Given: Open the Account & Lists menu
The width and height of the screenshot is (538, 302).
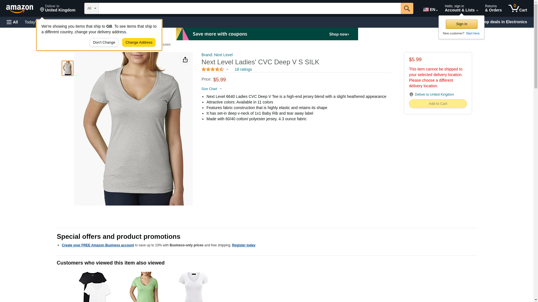Looking at the screenshot, I should point(461,8).
